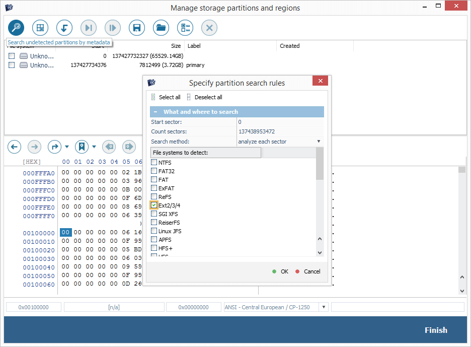
Task: Click the save floppy disk toolbar icon
Action: [137, 27]
